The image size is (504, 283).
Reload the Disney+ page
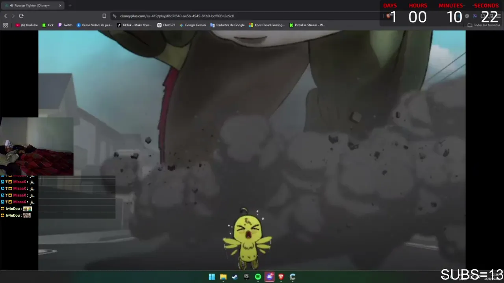(21, 16)
